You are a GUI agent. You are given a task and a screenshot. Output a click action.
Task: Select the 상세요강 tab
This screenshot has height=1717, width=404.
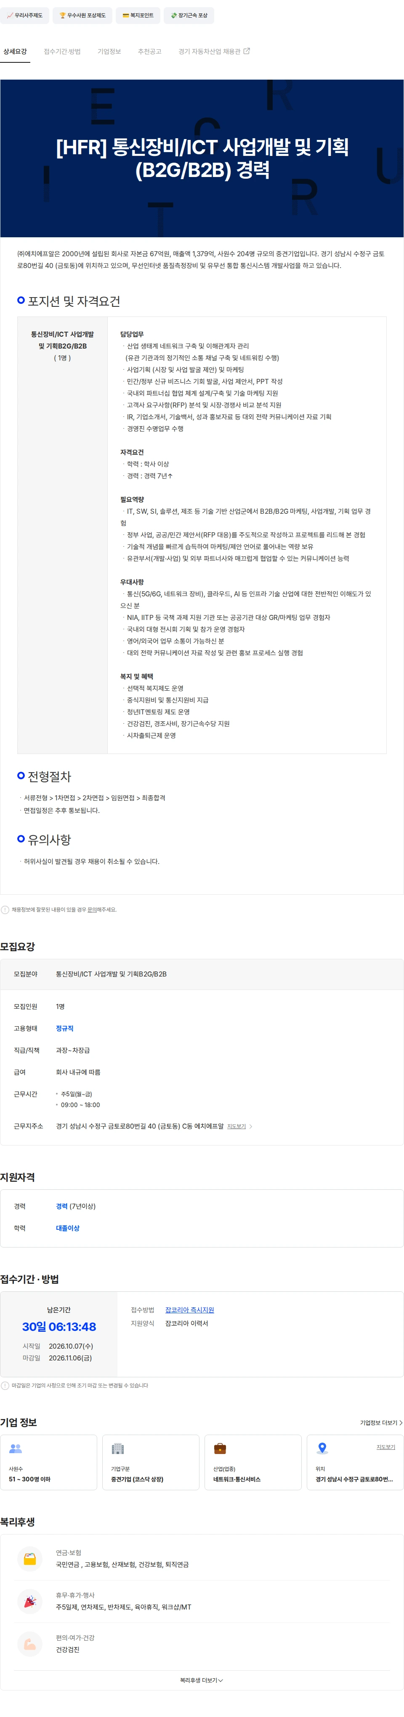click(x=15, y=51)
